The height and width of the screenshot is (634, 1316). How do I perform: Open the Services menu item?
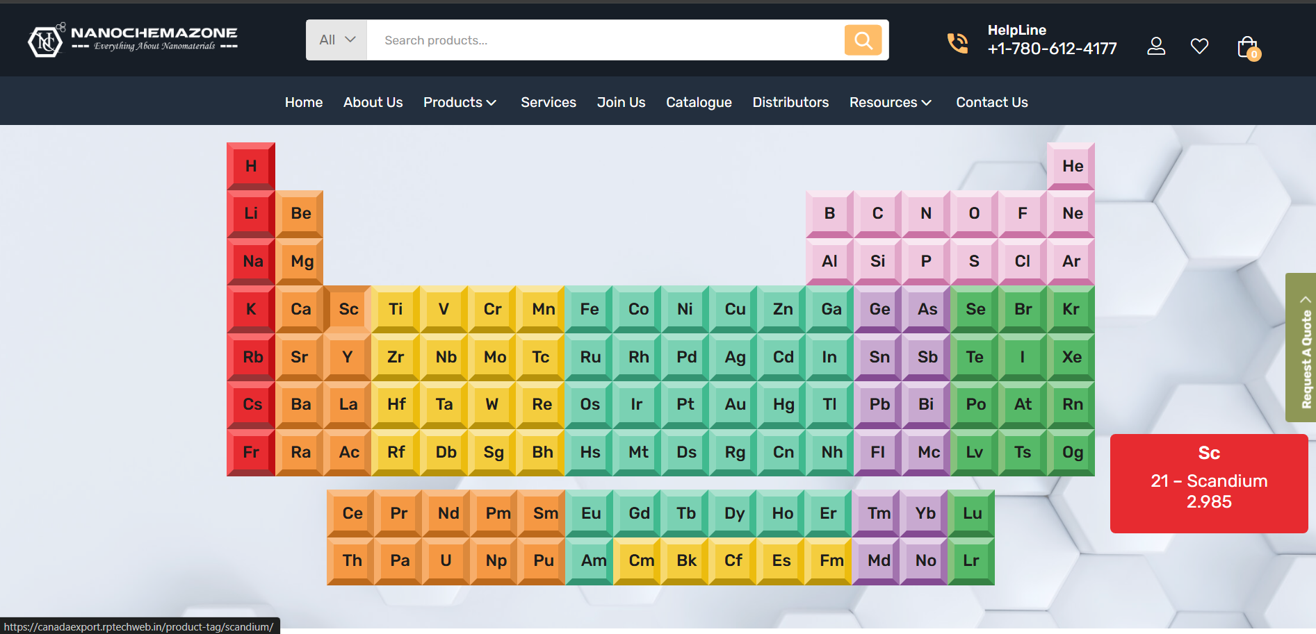tap(549, 102)
